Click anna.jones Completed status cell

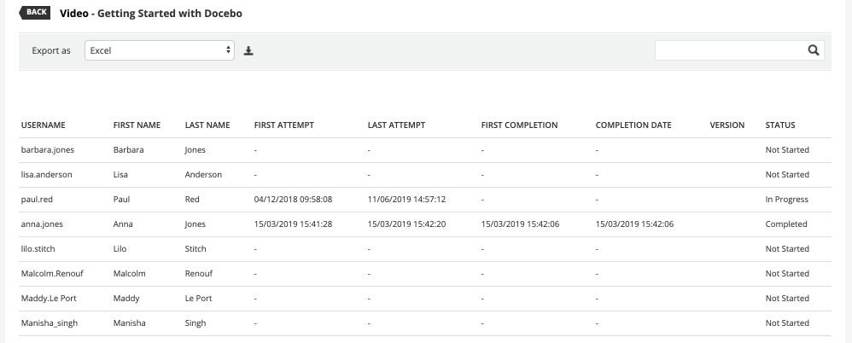(x=786, y=224)
